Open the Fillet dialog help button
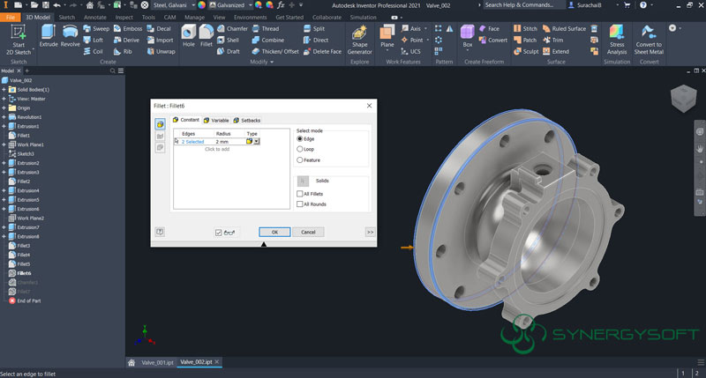706x378 pixels. [160, 232]
